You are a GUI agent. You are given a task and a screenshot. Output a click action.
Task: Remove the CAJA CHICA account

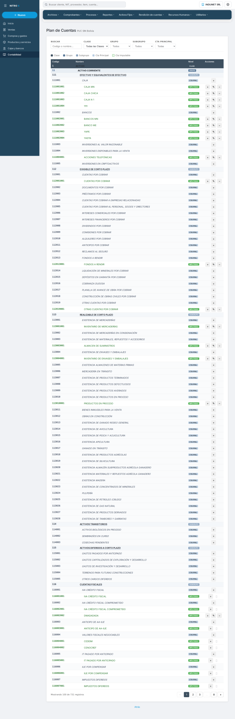tap(219, 93)
